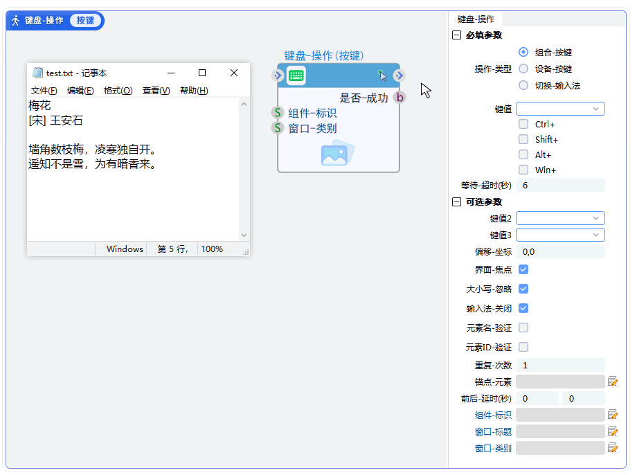Select the 组合-按键 radio option

click(523, 52)
